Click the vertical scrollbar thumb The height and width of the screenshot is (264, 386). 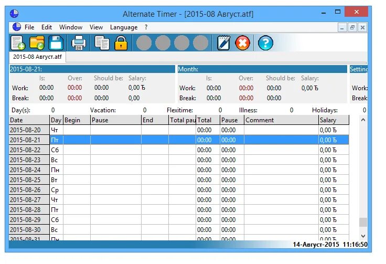tap(363, 222)
